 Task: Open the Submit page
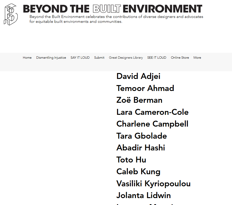[99, 58]
